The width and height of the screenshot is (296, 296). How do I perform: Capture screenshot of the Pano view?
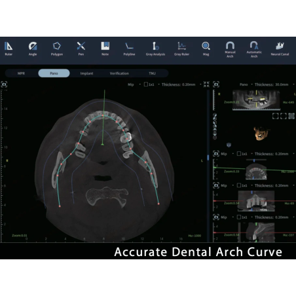(216, 84)
